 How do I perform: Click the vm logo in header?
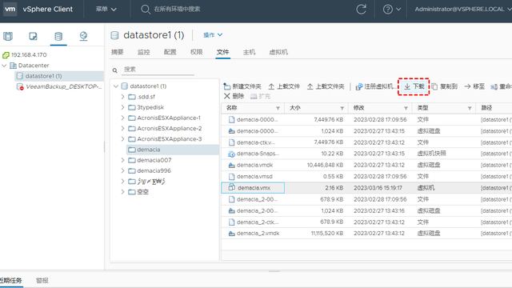click(x=10, y=9)
